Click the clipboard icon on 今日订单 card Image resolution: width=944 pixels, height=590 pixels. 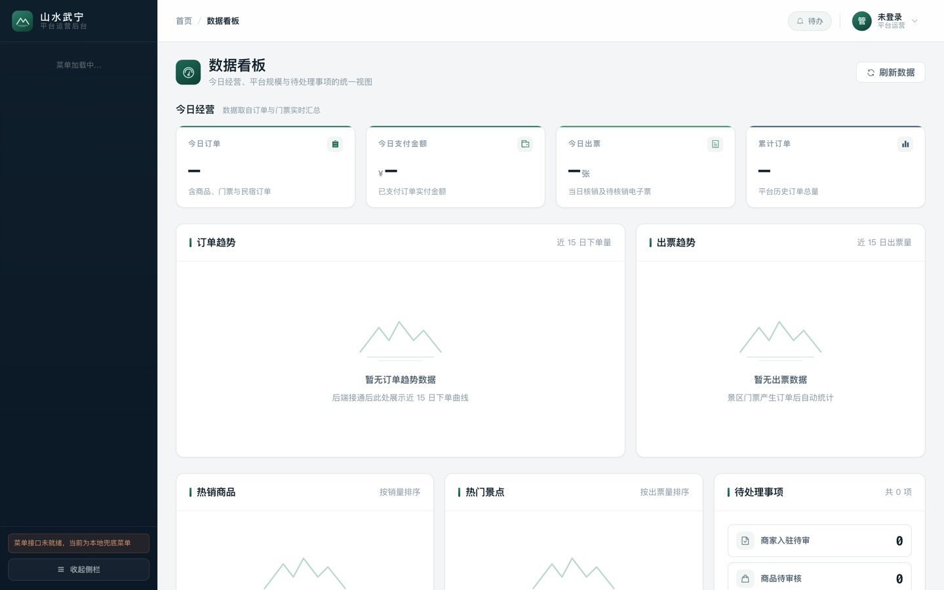click(335, 144)
